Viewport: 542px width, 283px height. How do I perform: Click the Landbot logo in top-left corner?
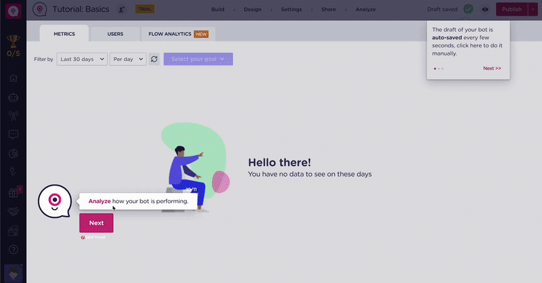[x=13, y=9]
